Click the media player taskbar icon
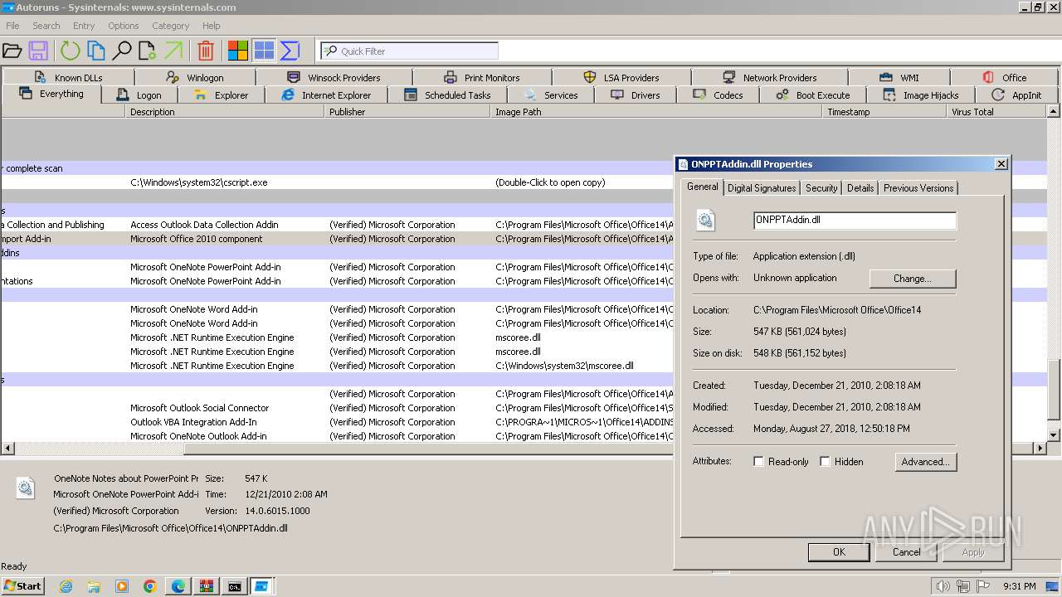Image resolution: width=1062 pixels, height=597 pixels. point(122,586)
